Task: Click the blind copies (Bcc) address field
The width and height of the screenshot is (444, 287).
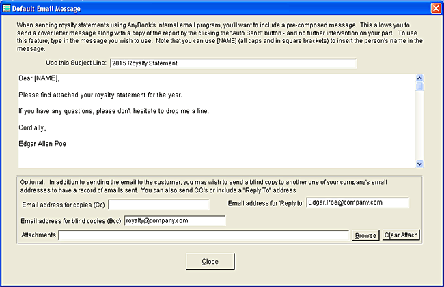Action: coord(174,220)
